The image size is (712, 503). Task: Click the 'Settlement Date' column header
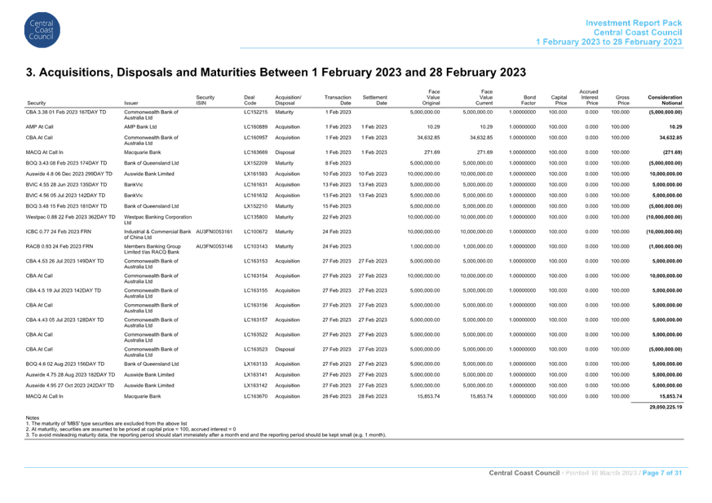click(x=374, y=100)
